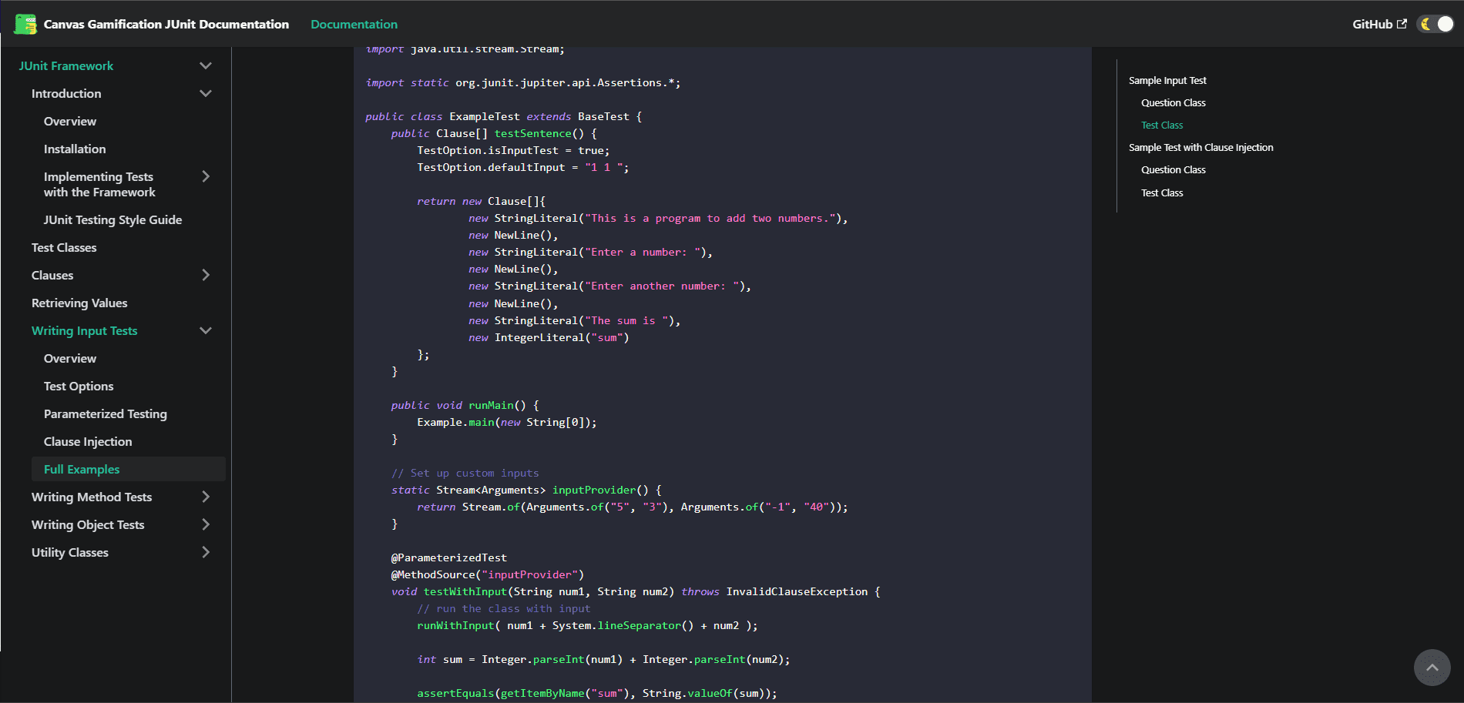Expand the Clauses section arrow
This screenshot has width=1464, height=703.
(206, 276)
